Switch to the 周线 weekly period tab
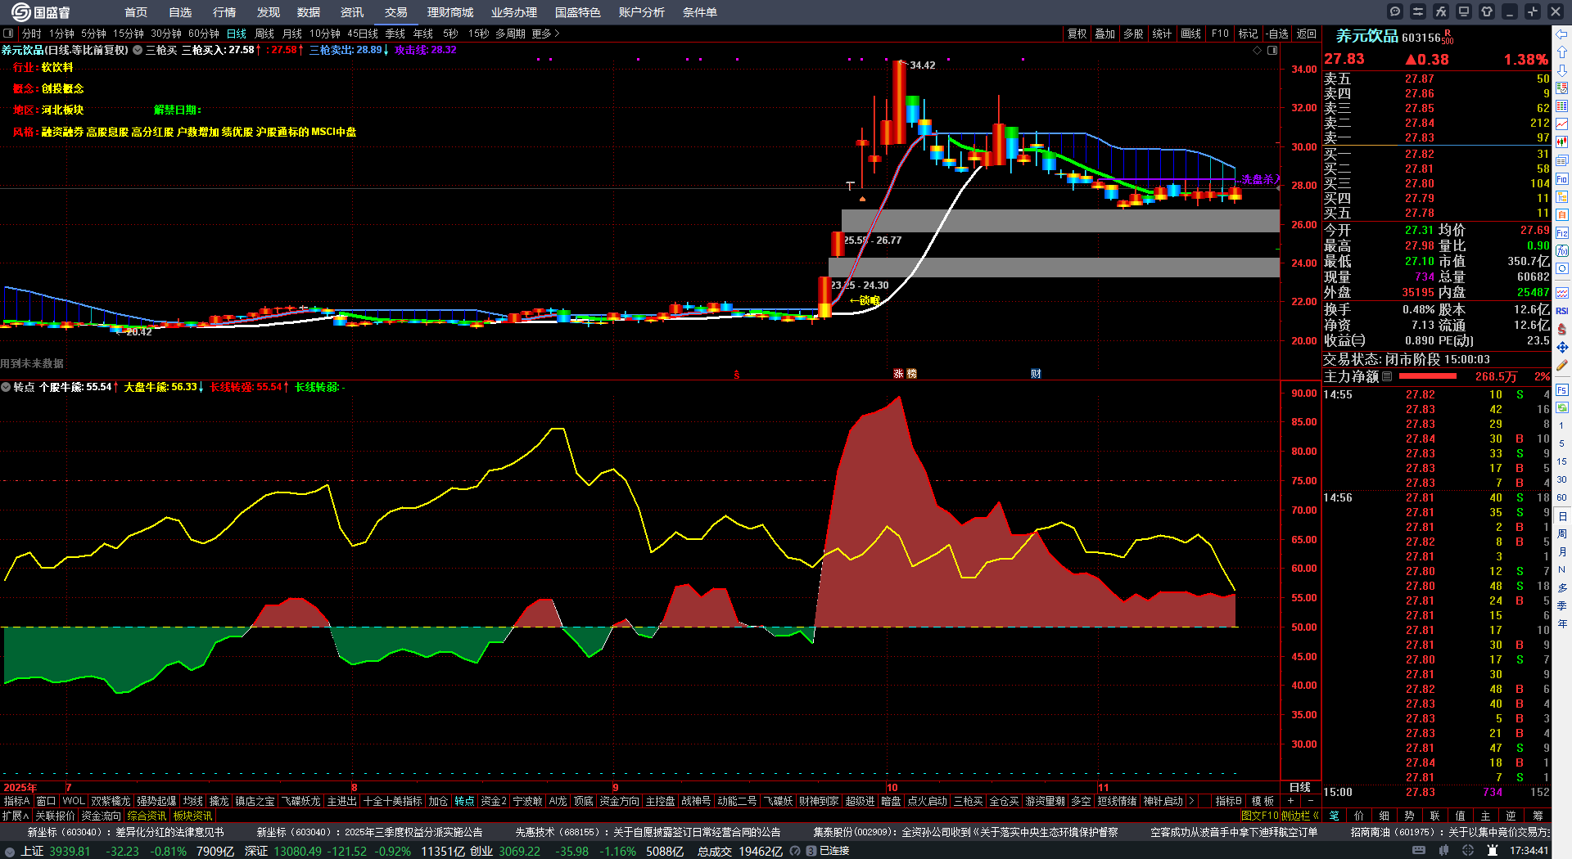Screen dimensions: 1572x859 point(264,34)
